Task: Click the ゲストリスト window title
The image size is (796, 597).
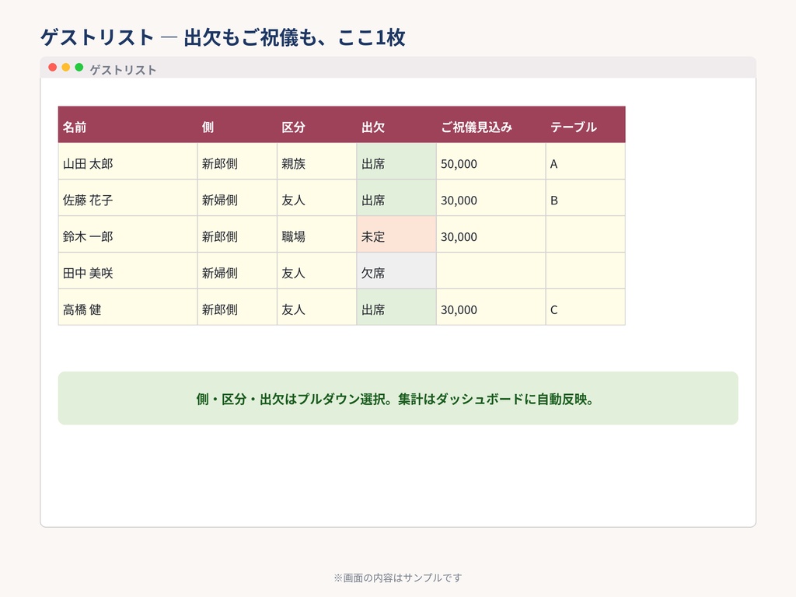Action: [x=123, y=69]
